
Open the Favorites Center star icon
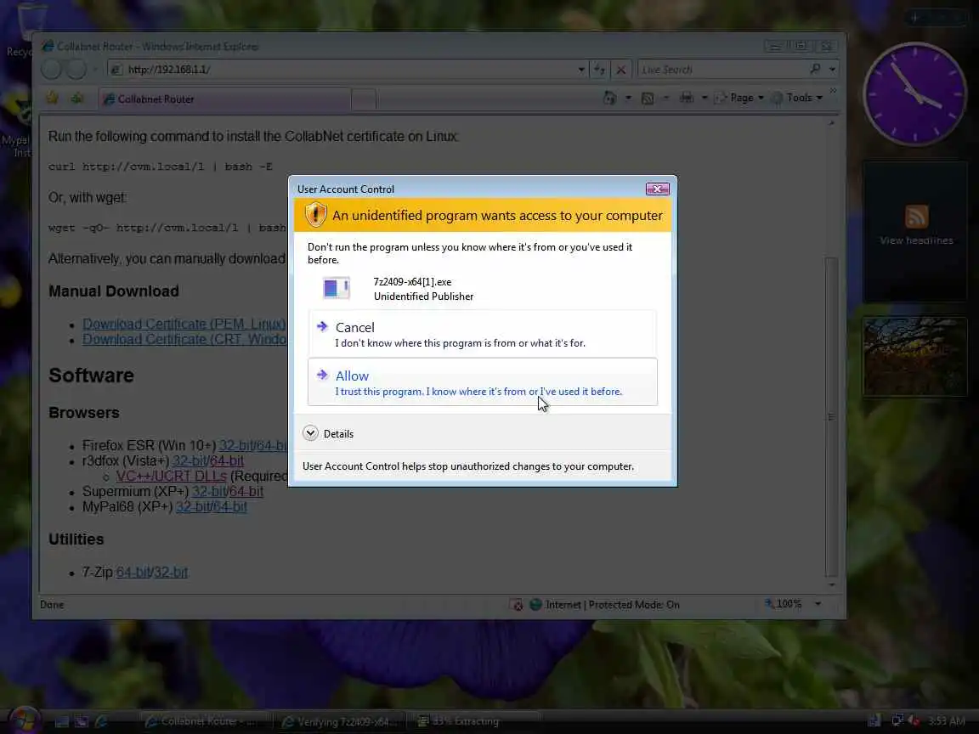click(x=53, y=98)
